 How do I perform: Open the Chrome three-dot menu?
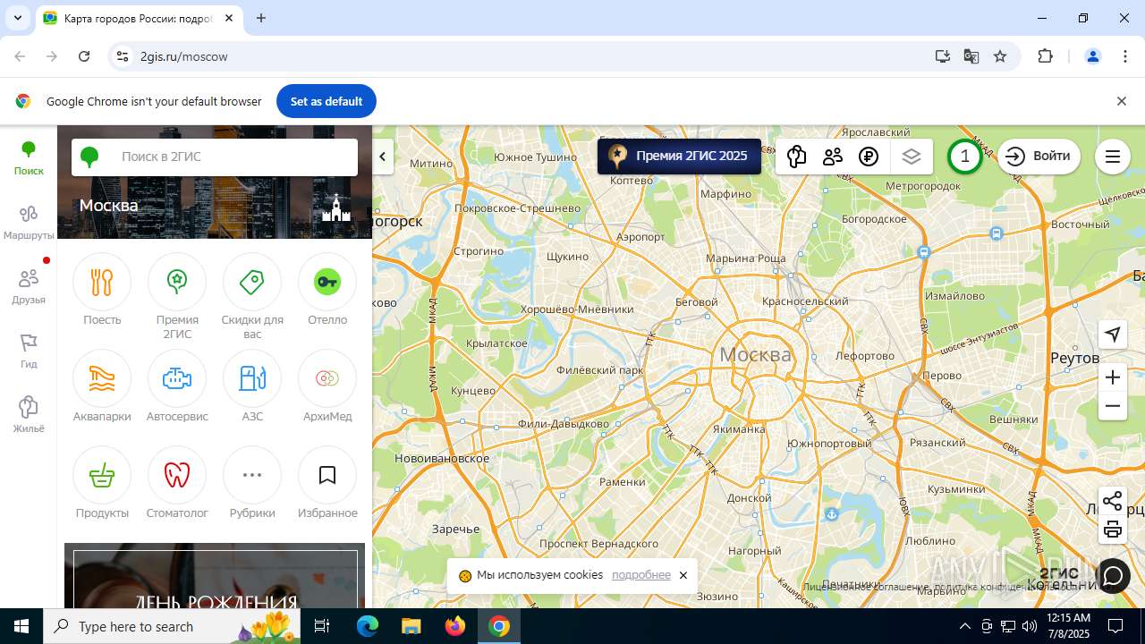[1125, 56]
